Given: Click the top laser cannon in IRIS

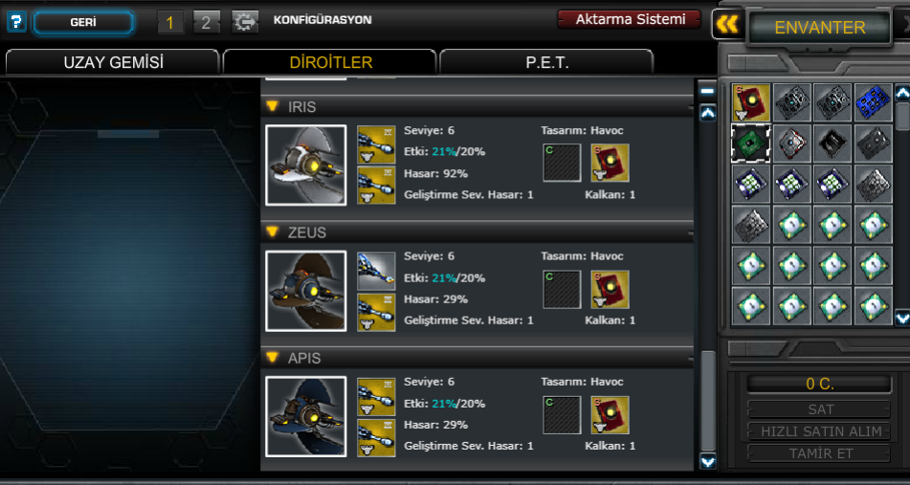Looking at the screenshot, I should (376, 144).
